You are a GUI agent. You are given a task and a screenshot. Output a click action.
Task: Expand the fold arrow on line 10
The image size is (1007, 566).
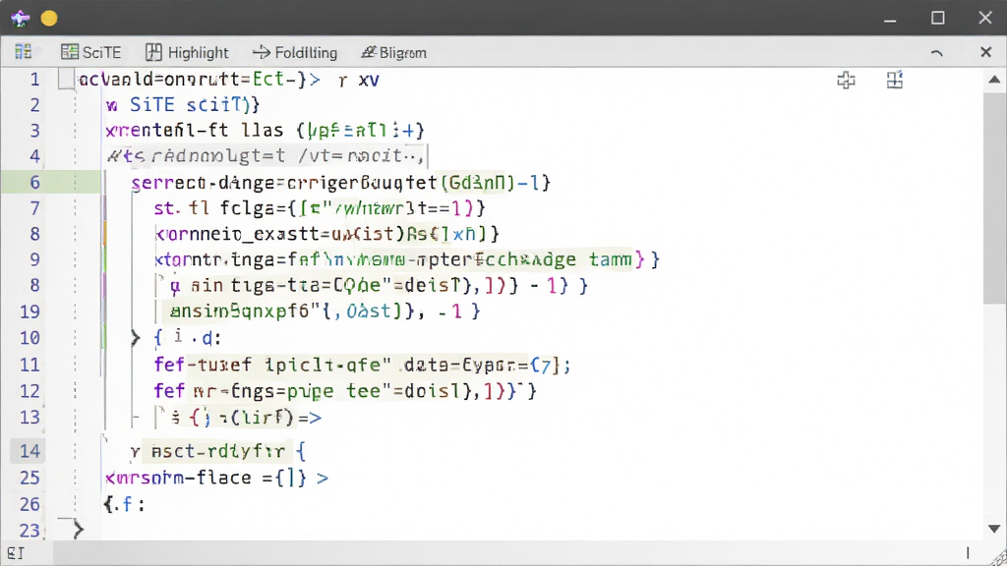[135, 338]
